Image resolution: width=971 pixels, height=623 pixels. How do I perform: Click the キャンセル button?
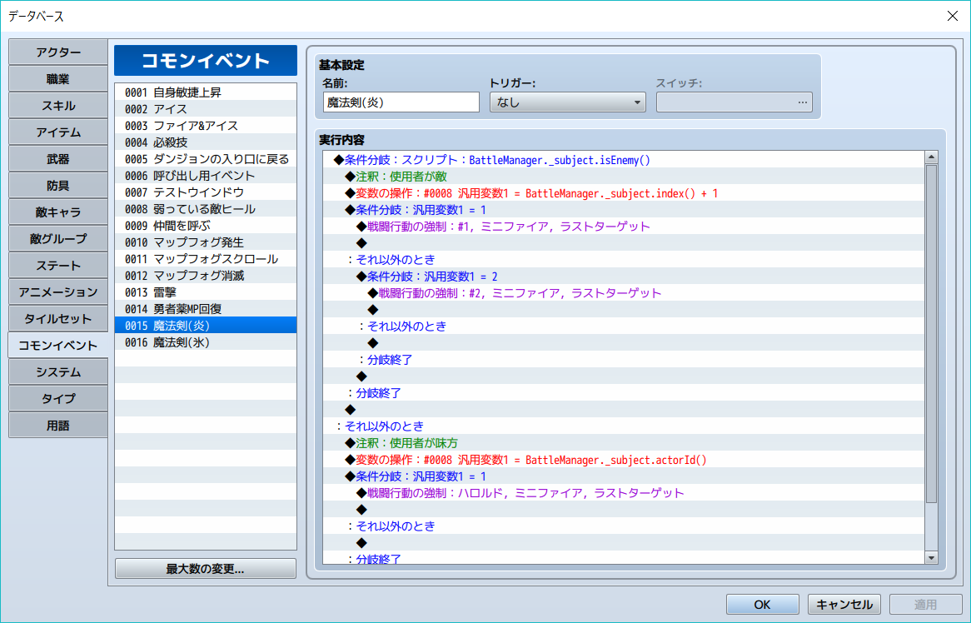click(844, 605)
